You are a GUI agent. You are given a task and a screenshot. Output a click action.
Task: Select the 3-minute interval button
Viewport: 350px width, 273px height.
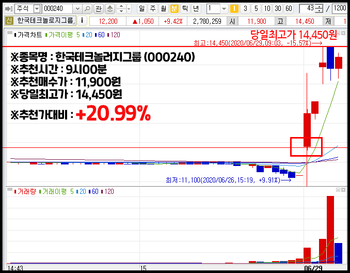(245, 9)
